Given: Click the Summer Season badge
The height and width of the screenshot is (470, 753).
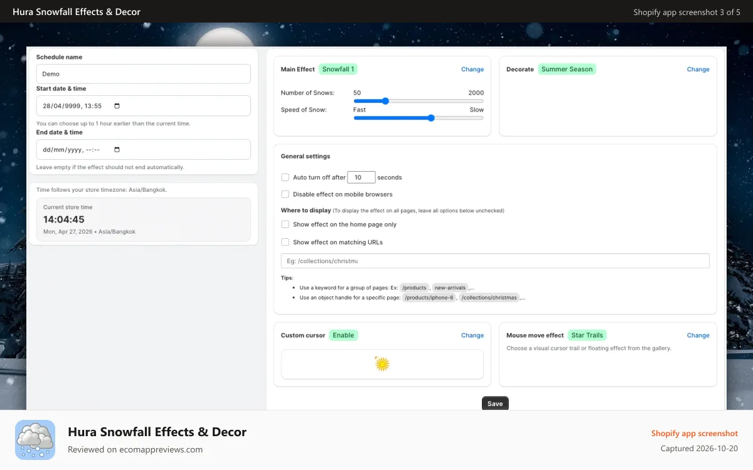Looking at the screenshot, I should pos(567,70).
